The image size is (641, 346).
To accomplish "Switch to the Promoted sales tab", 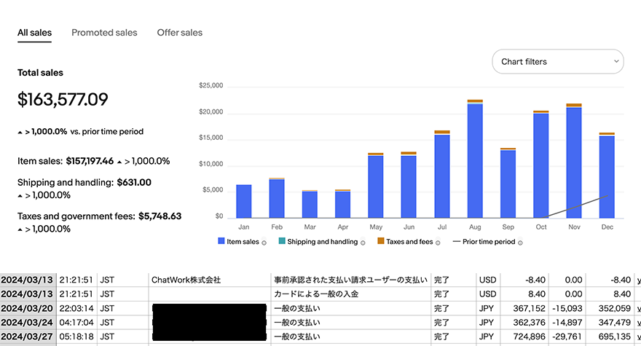I will (104, 33).
